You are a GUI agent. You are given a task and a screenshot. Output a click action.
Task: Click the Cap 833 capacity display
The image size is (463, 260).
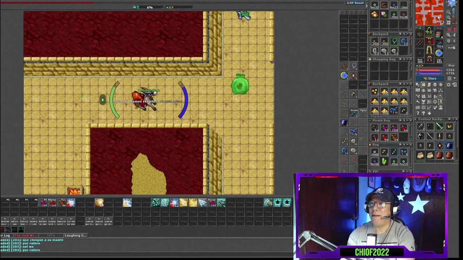(x=439, y=61)
